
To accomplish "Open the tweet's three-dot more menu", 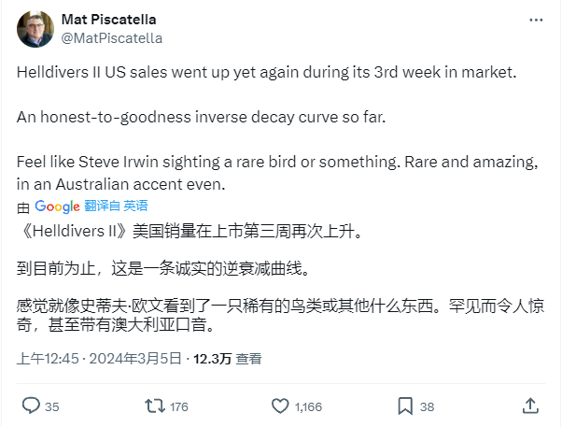I will click(x=535, y=21).
